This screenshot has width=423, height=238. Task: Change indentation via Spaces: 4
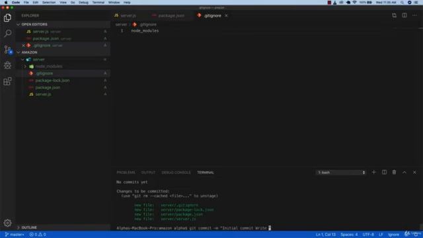tap(349, 235)
